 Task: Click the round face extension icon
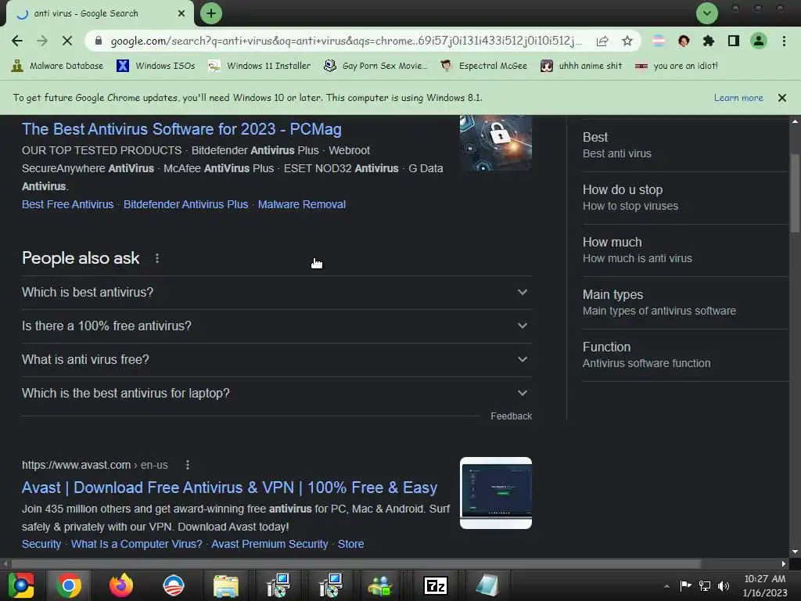coord(684,41)
